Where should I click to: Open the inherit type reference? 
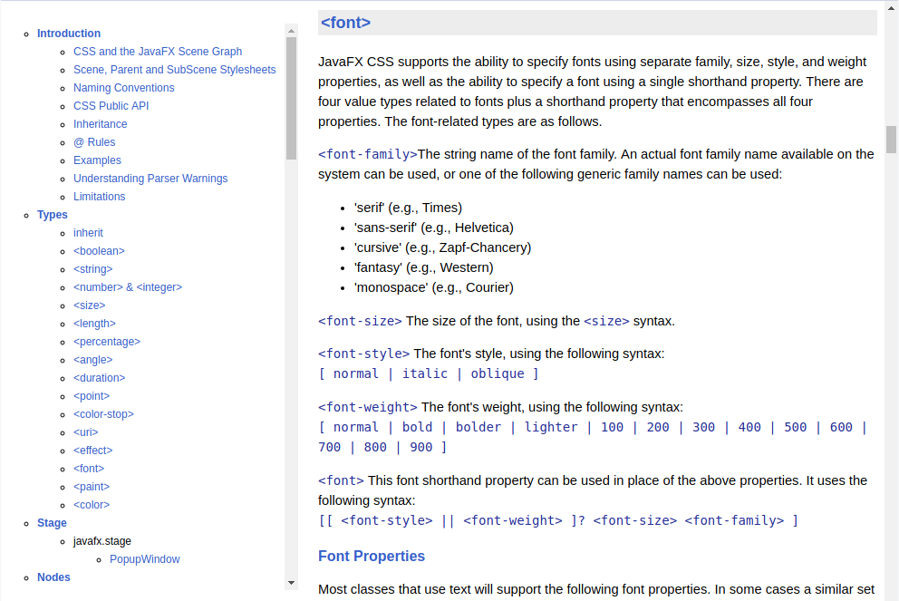(x=88, y=233)
